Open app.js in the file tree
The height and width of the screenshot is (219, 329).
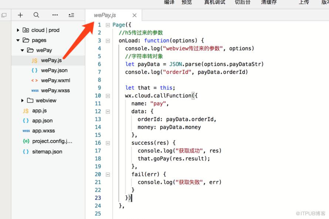tap(40, 111)
